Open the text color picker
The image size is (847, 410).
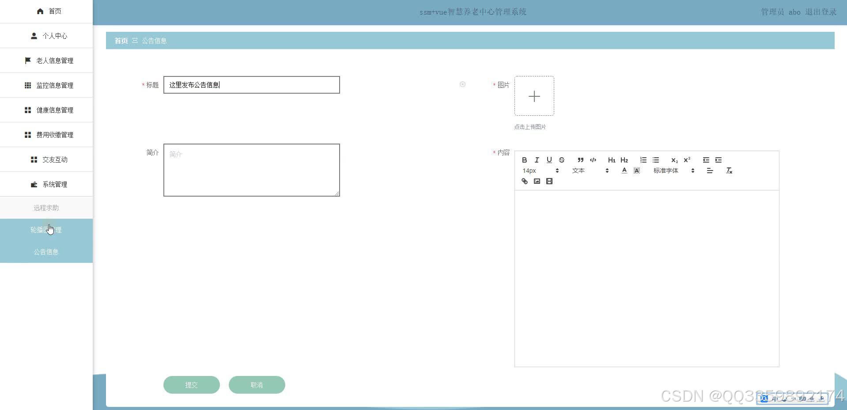(x=624, y=171)
